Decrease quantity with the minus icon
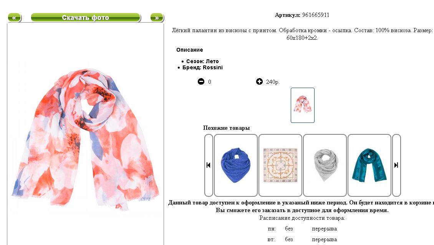Screen dimensions: 434x245 click(x=201, y=82)
